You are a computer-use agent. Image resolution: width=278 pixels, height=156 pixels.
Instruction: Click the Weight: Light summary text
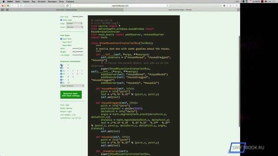point(66,111)
